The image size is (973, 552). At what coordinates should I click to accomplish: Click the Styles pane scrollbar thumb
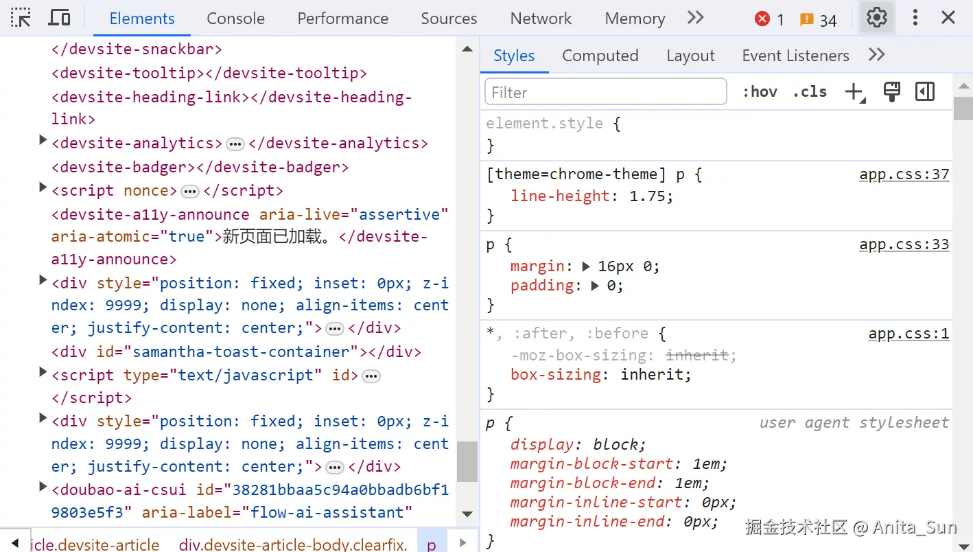963,108
